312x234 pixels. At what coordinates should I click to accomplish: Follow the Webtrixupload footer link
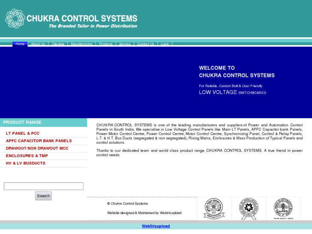click(156, 226)
